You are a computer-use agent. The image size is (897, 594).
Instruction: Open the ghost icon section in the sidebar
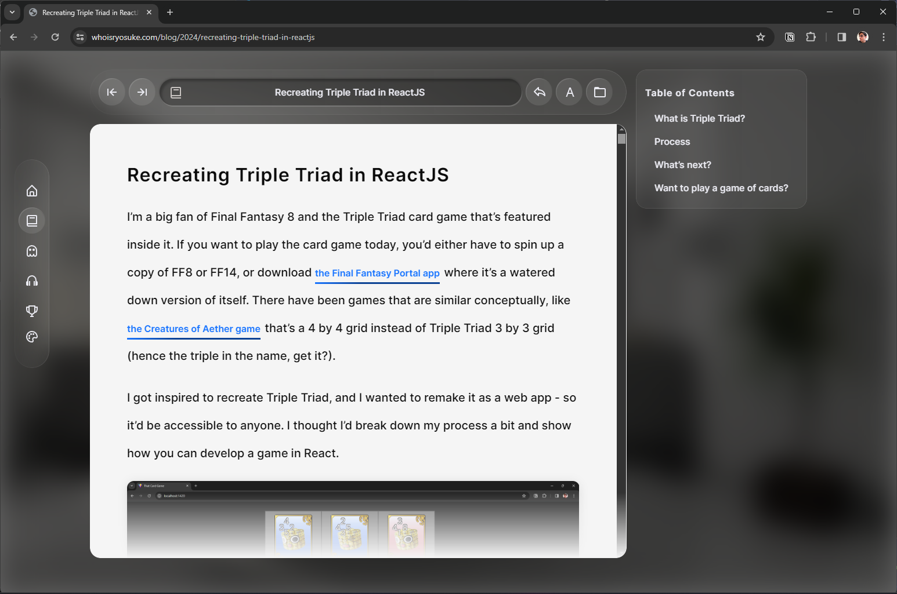[31, 250]
